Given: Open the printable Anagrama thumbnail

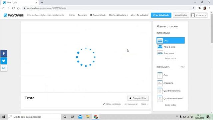Looking at the screenshot, I should click(160, 83).
